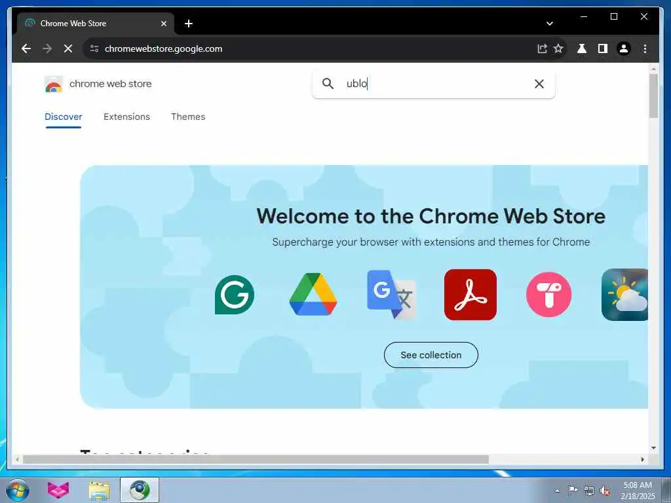Image resolution: width=671 pixels, height=503 pixels.
Task: Open Chrome Labs flask icon
Action: (x=582, y=48)
